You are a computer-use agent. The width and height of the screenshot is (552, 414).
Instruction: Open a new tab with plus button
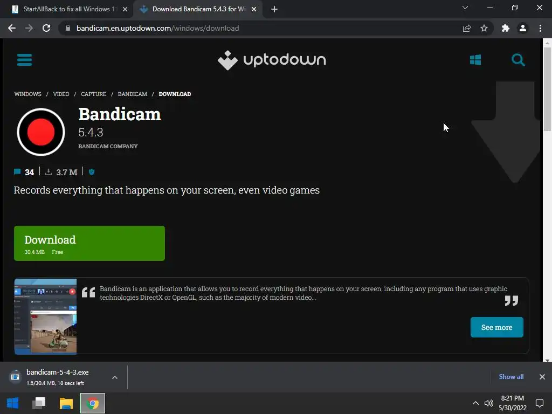[274, 9]
